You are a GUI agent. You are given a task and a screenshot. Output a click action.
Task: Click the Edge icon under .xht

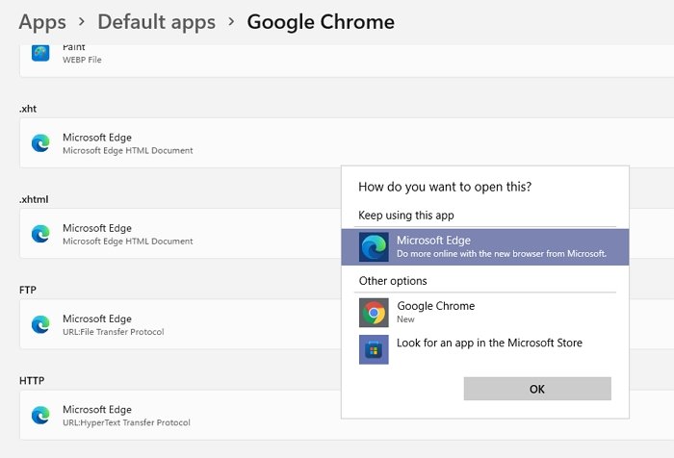point(40,143)
